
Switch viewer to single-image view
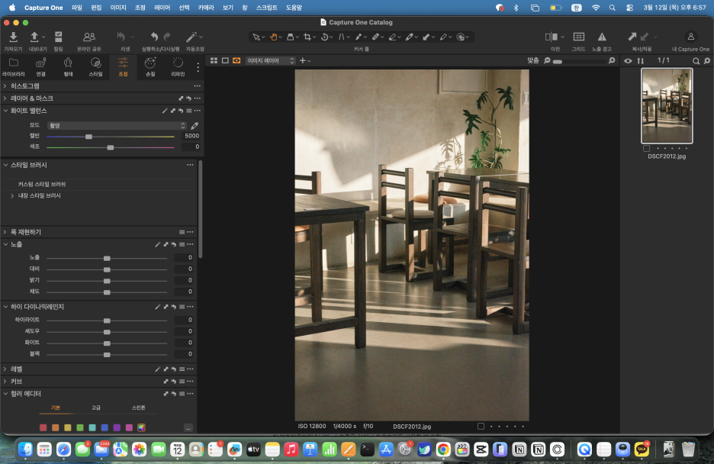(x=225, y=60)
